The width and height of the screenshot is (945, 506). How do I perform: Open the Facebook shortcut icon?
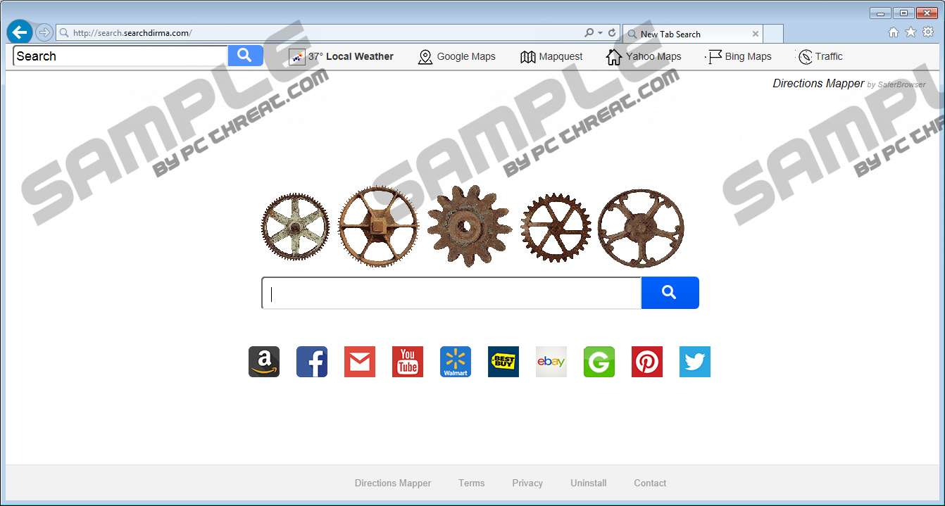pyautogui.click(x=312, y=362)
